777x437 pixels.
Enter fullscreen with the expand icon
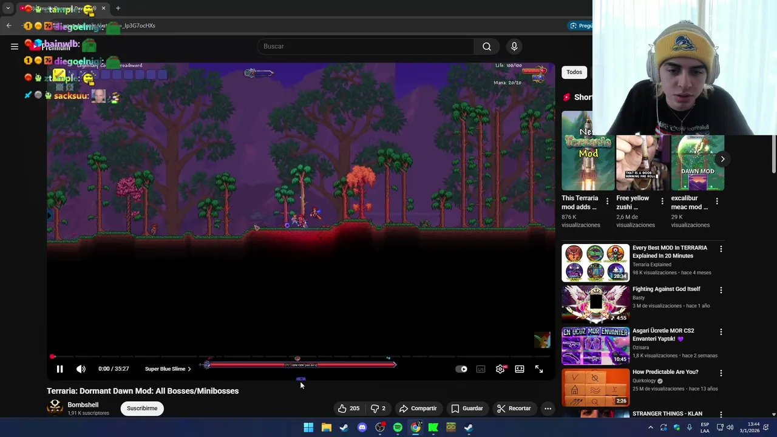point(539,369)
